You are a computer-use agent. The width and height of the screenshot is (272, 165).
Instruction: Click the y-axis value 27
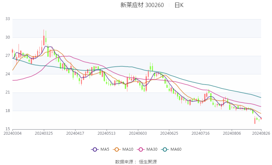pyautogui.click(x=8, y=56)
